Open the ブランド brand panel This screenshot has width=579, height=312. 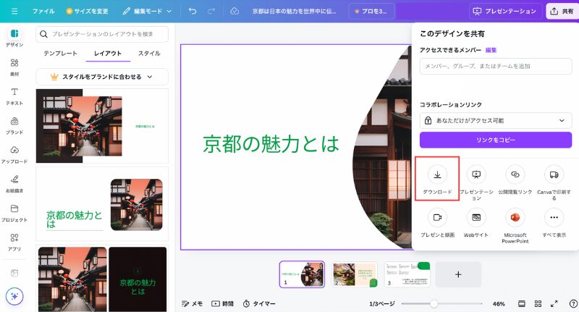(x=14, y=125)
